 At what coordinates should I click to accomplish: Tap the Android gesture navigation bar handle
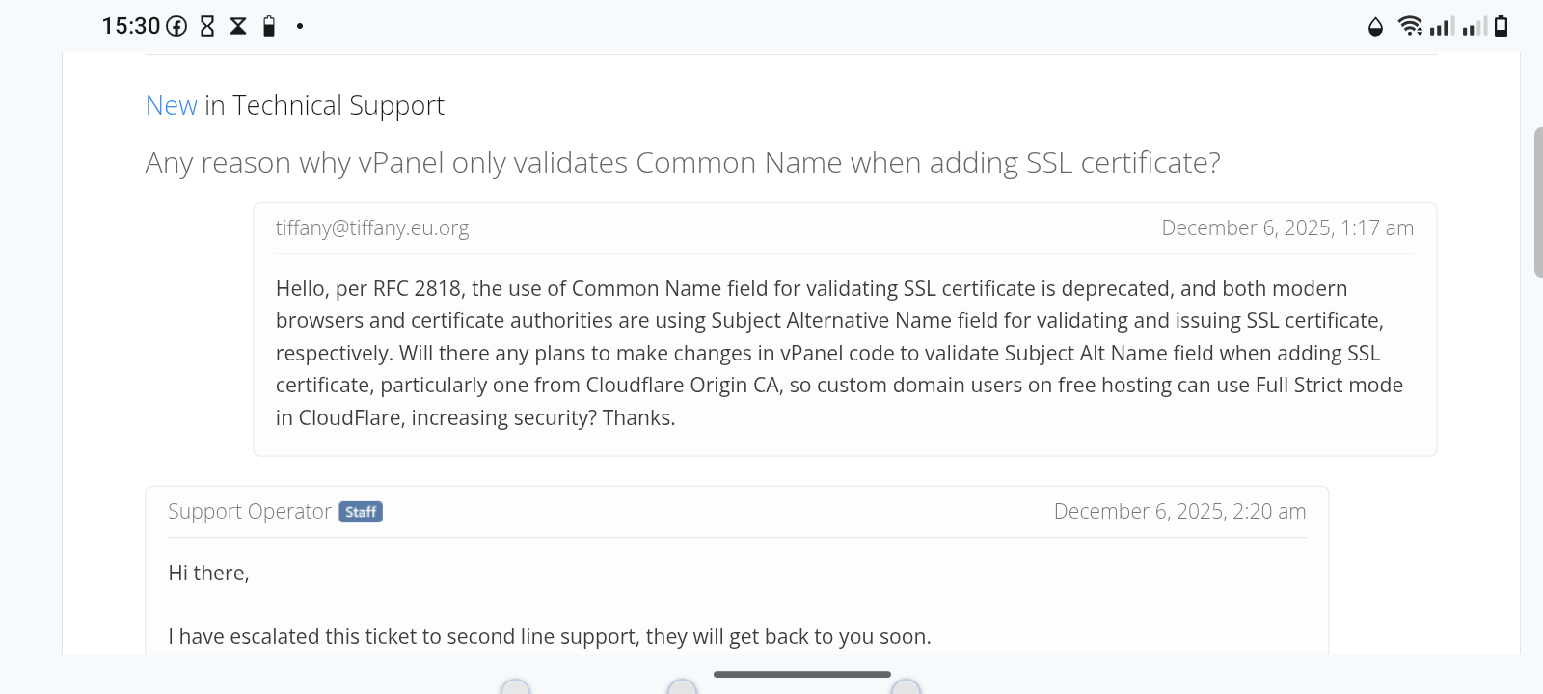click(x=801, y=674)
